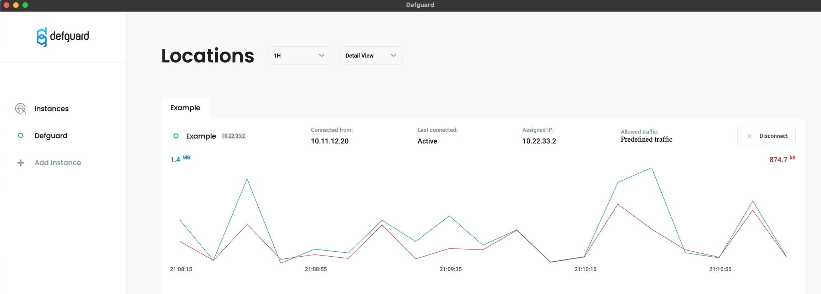
Task: Click the 1H dropdown chevron arrow
Action: click(321, 56)
